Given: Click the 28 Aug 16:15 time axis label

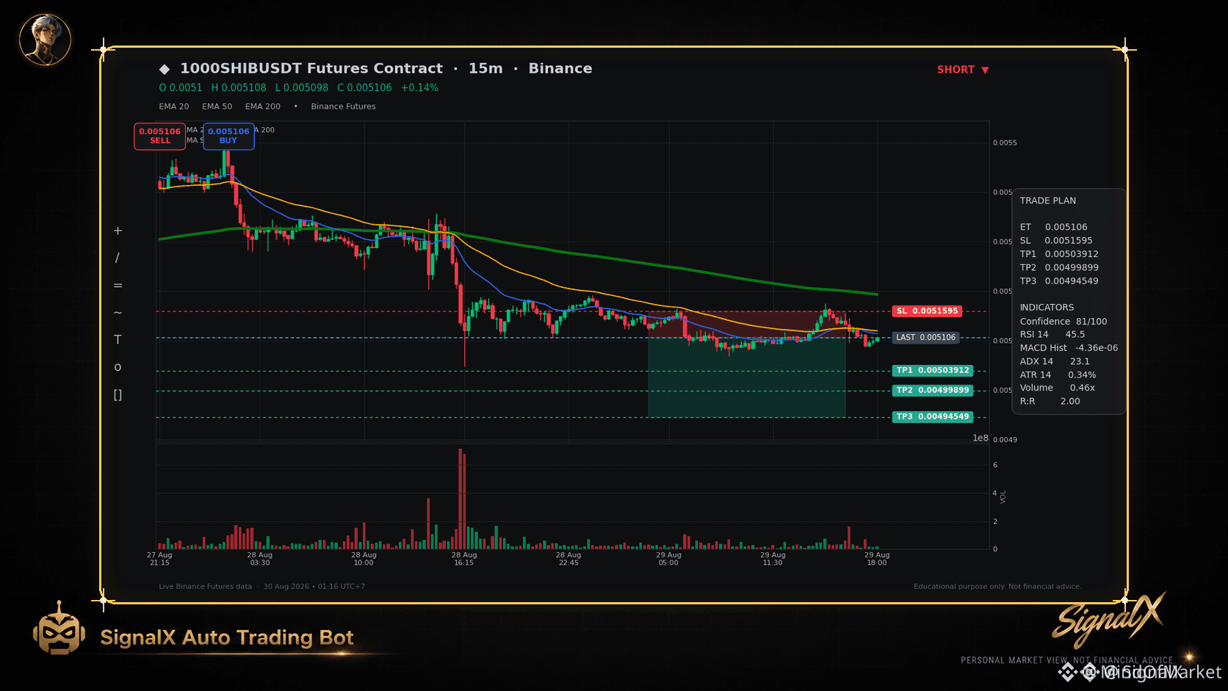Looking at the screenshot, I should click(x=464, y=559).
